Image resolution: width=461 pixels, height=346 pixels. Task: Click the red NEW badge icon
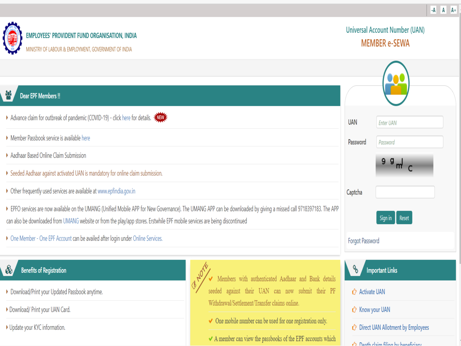pos(161,118)
